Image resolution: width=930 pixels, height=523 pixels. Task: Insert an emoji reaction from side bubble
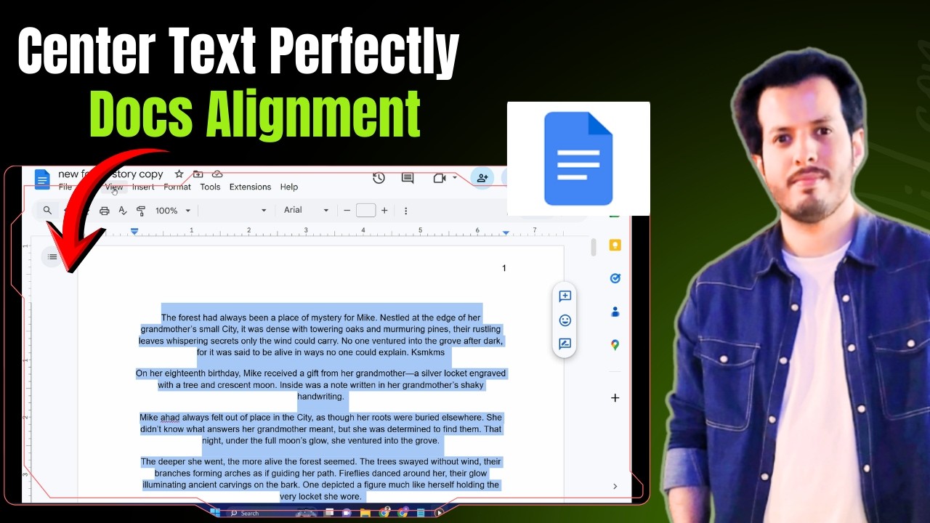pos(565,320)
